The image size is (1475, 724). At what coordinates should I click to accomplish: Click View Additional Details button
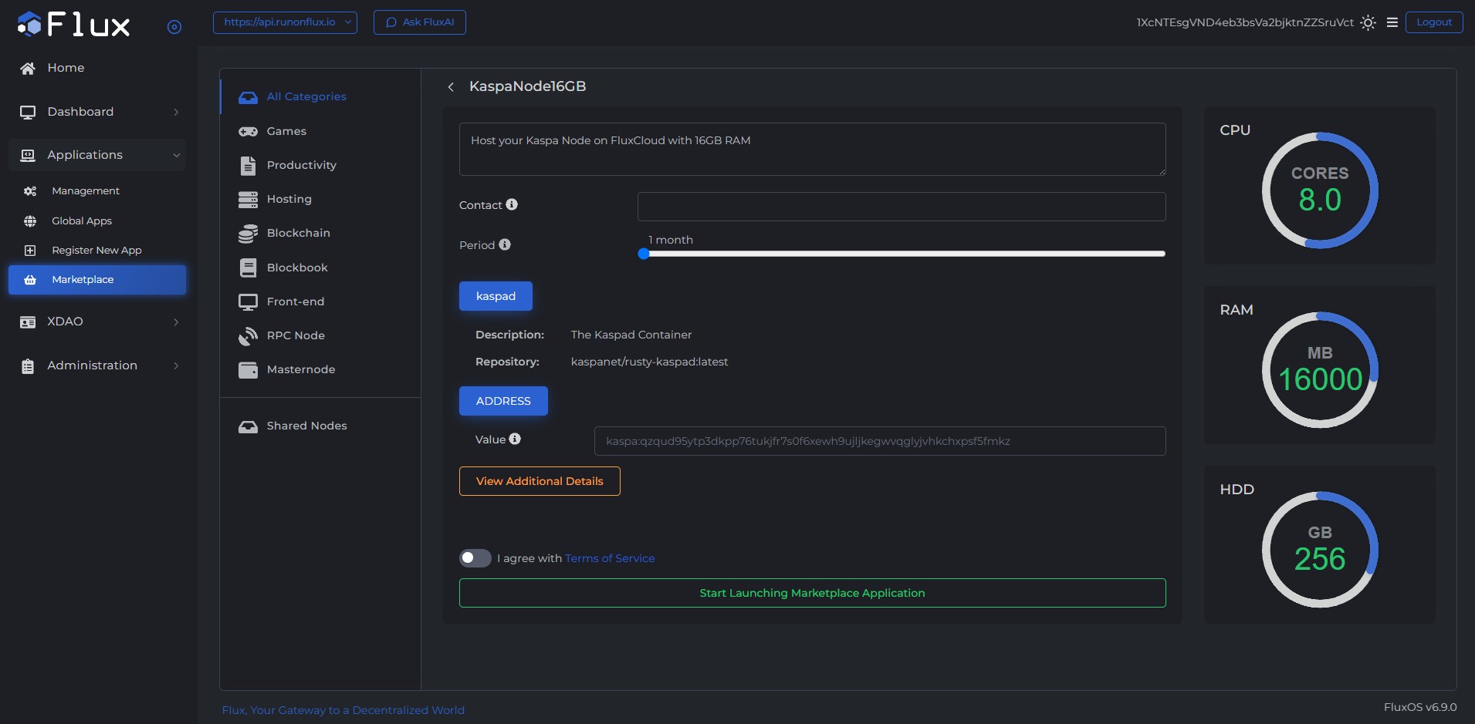540,481
